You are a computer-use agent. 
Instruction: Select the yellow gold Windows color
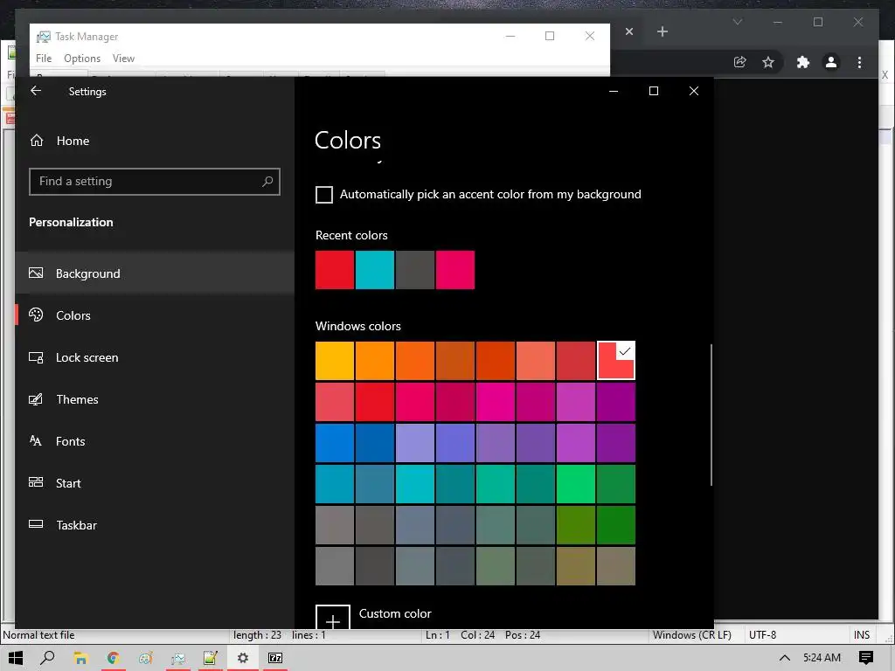pos(335,361)
